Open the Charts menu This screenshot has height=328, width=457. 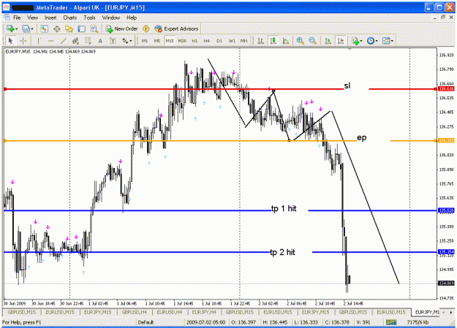point(70,18)
